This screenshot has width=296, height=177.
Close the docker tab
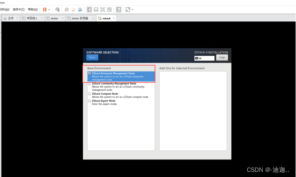pos(62,18)
